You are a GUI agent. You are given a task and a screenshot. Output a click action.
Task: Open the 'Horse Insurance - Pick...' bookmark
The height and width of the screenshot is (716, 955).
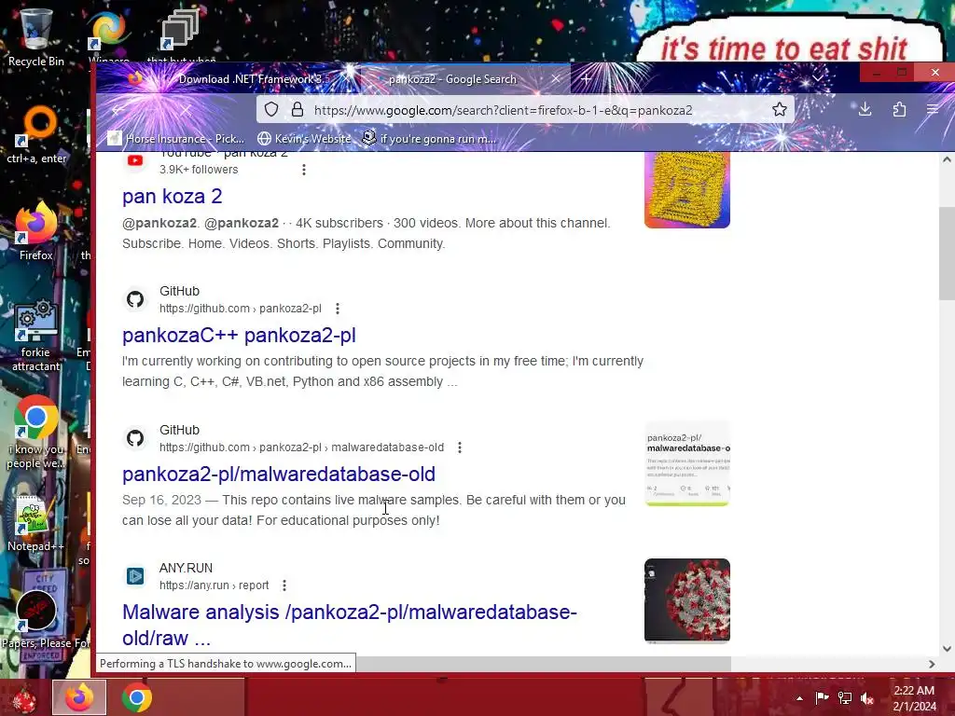coord(176,139)
